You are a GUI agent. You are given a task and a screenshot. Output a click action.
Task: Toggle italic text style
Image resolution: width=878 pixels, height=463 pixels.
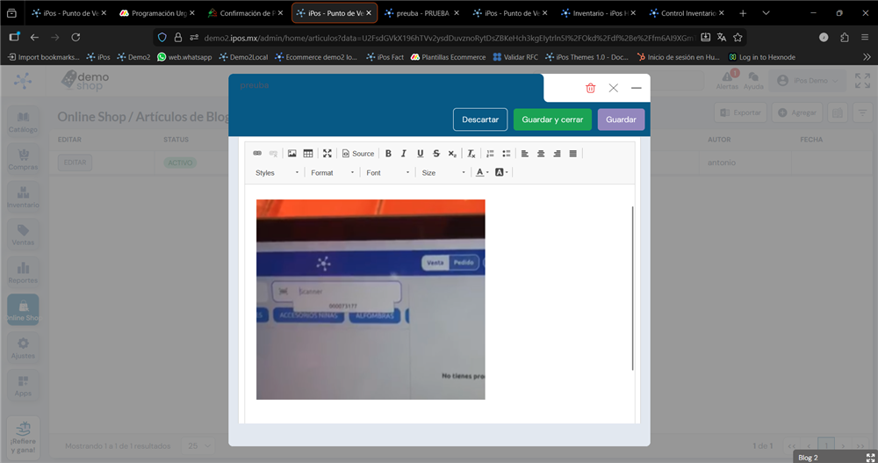click(404, 154)
